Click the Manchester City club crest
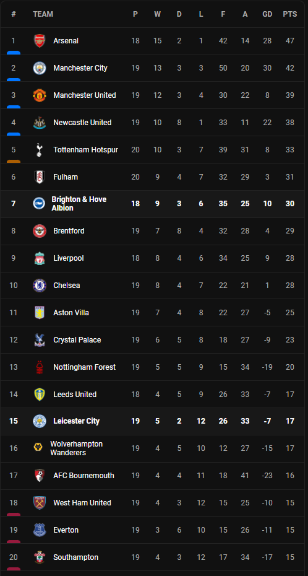This screenshot has width=308, height=576. coord(39,68)
